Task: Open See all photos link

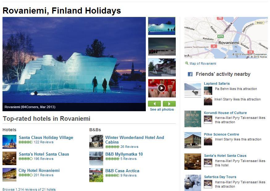Action: point(162,109)
